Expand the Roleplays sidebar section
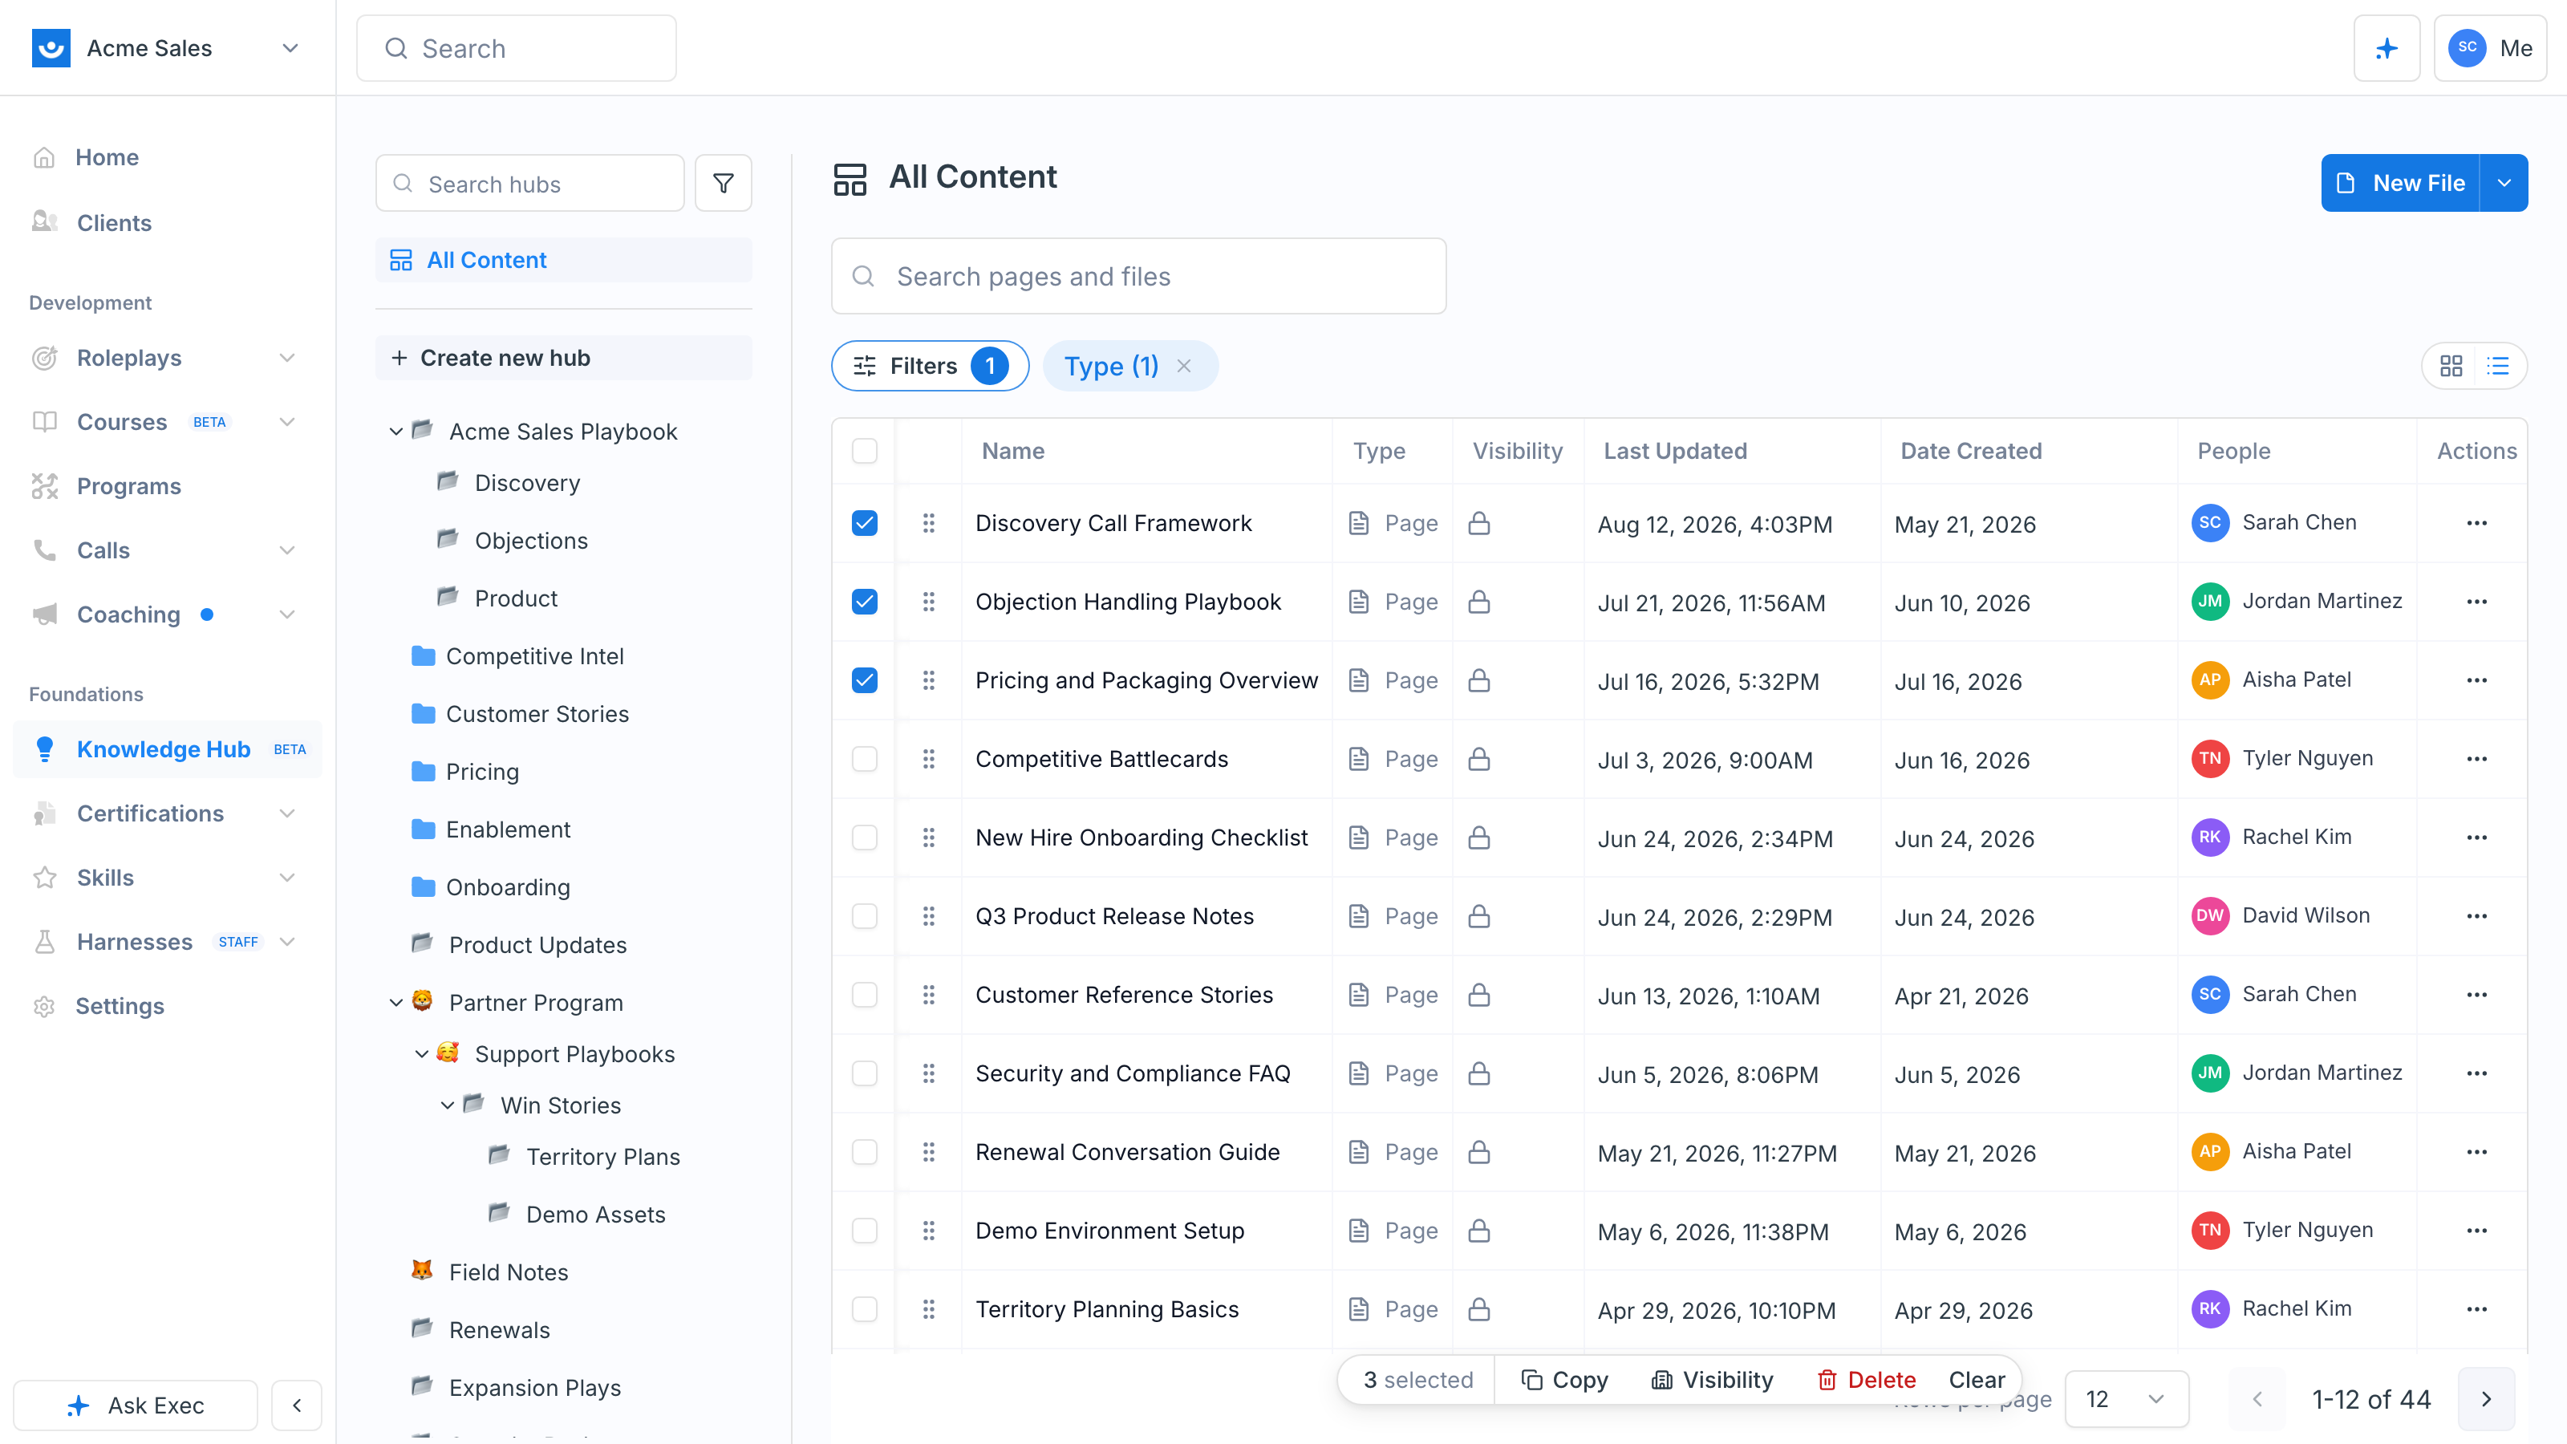 pyautogui.click(x=287, y=358)
